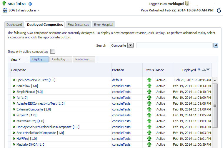Click status arrow for AdapterEISConnectivityTest row

(x=149, y=103)
